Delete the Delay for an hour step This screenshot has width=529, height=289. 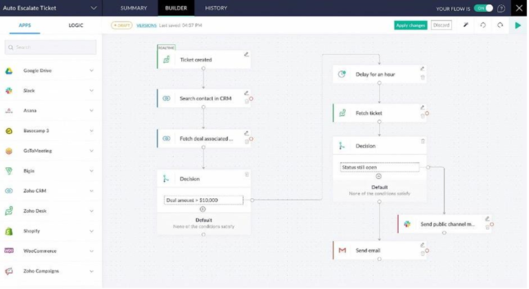click(x=422, y=78)
